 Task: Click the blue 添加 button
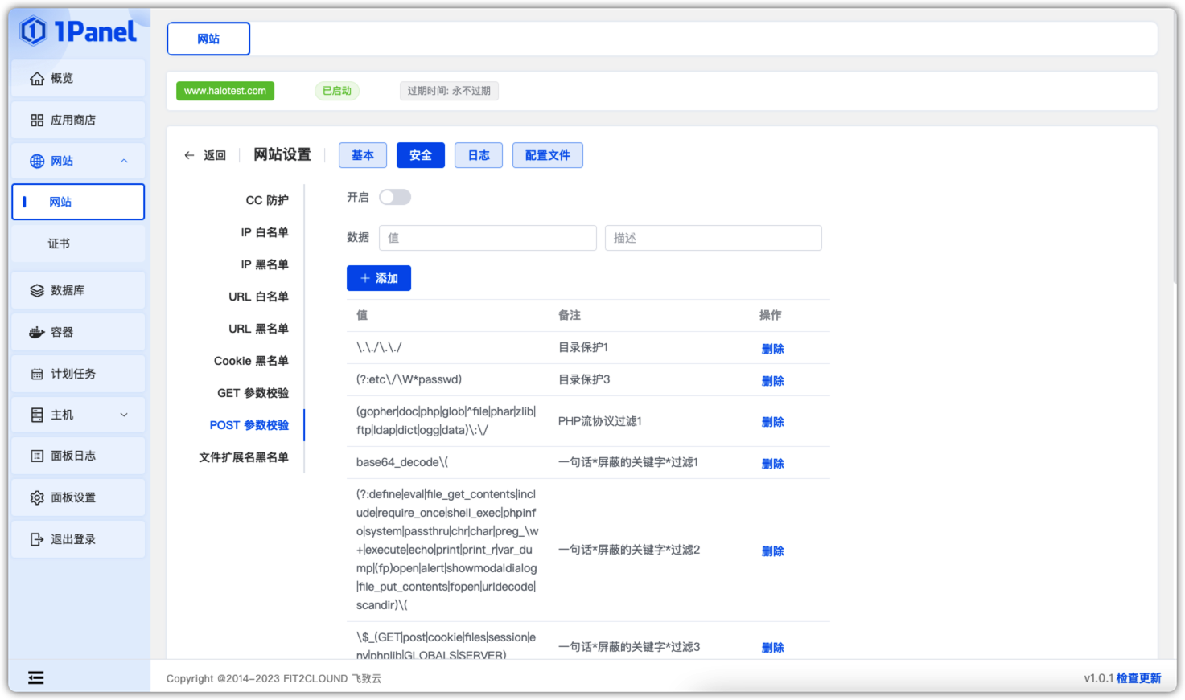379,278
